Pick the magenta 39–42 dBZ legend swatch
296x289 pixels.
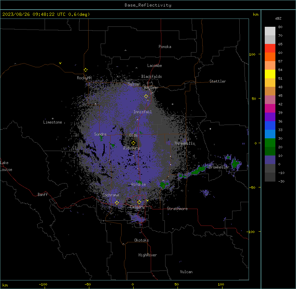(270, 108)
